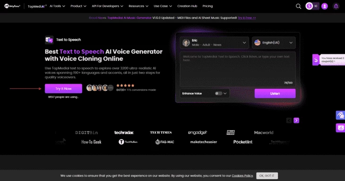Expand the Product menu

click(78, 6)
